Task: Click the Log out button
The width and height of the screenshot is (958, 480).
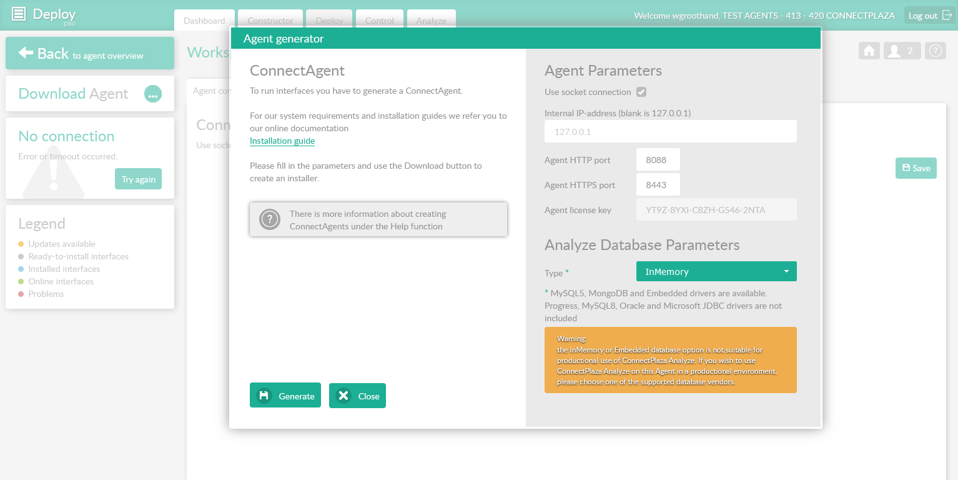Action: click(929, 16)
